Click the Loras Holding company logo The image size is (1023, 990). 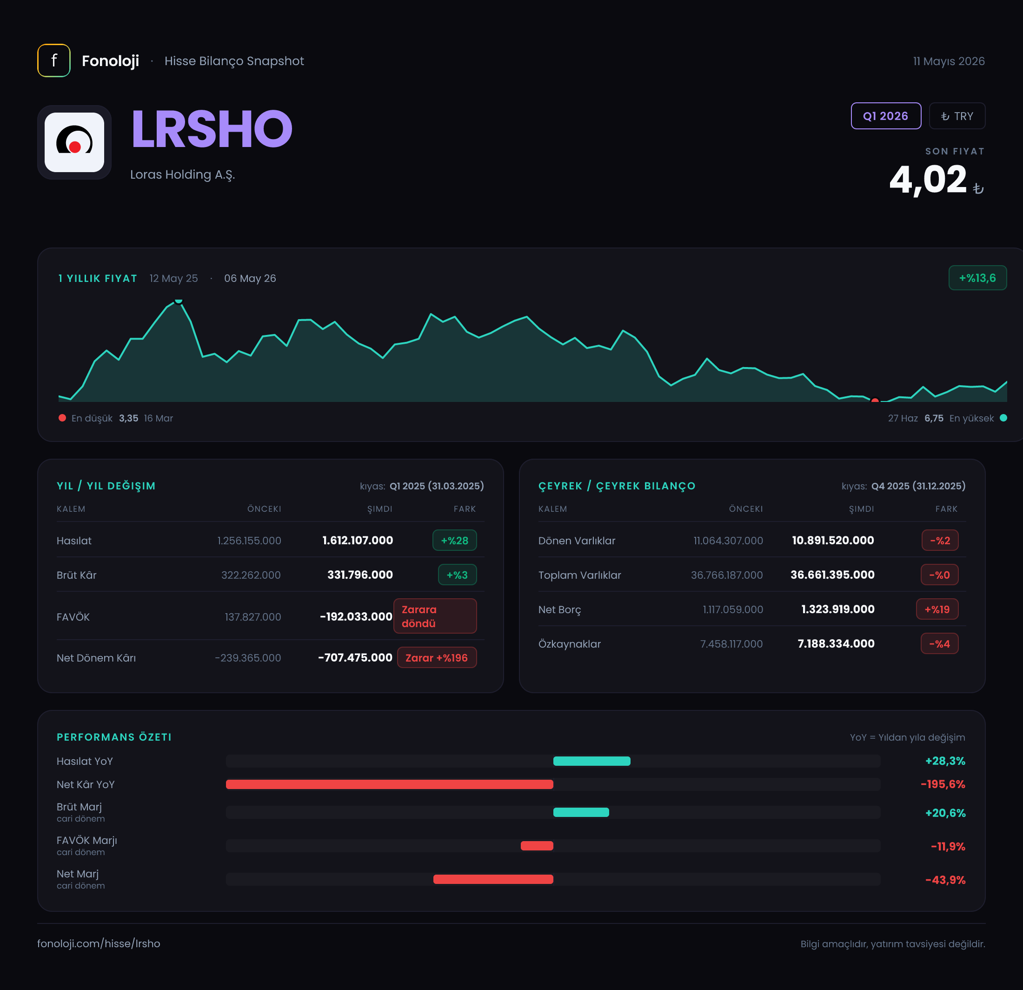coord(74,142)
